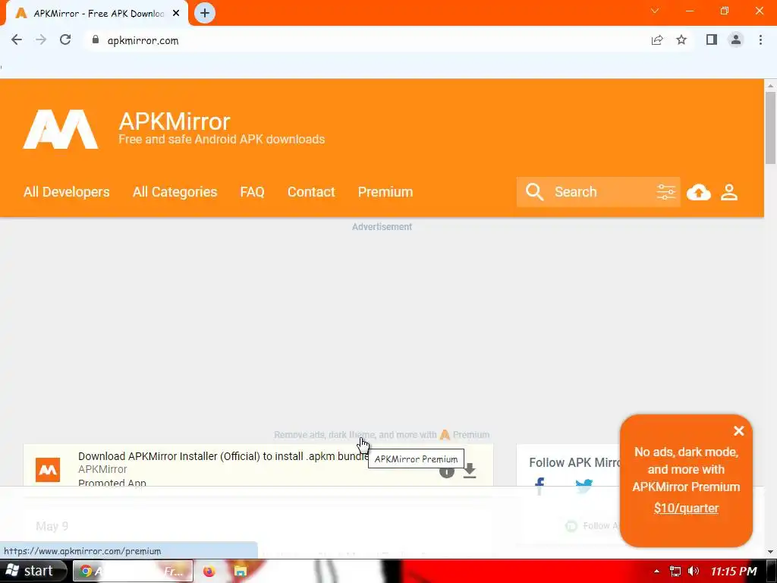Image resolution: width=777 pixels, height=583 pixels.
Task: Open Contact menu item
Action: pos(311,192)
